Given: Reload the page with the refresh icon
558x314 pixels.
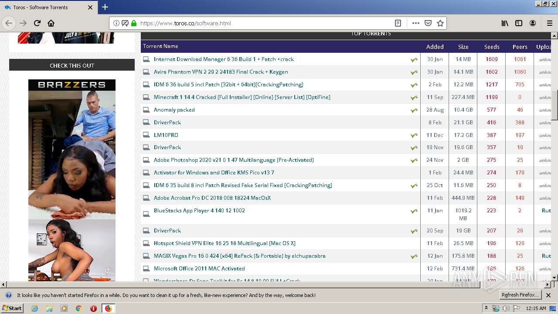Looking at the screenshot, I should click(37, 23).
